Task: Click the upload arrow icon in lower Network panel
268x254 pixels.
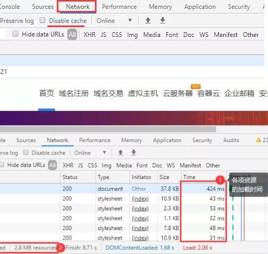Action: (120, 153)
